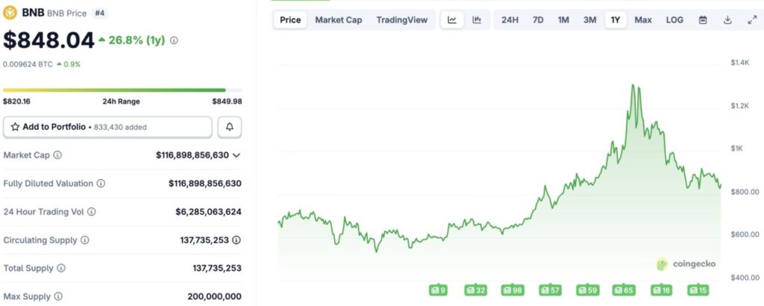This screenshot has width=764, height=306.
Task: Click the Market Cap info icon
Action: [x=57, y=155]
